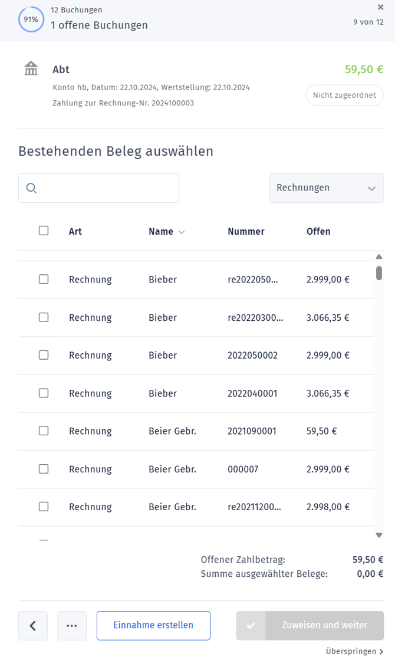
Task: Click the bank building icon next to Abt
Action: [31, 68]
